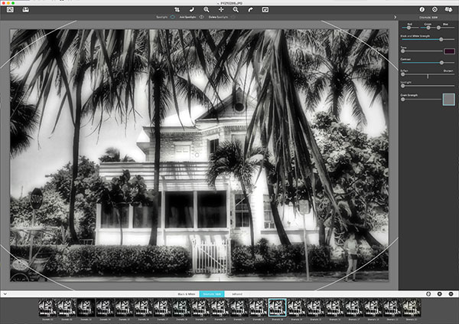The image size is (459, 324).
Task: Click the Green channel slider
Action: coord(428,28)
